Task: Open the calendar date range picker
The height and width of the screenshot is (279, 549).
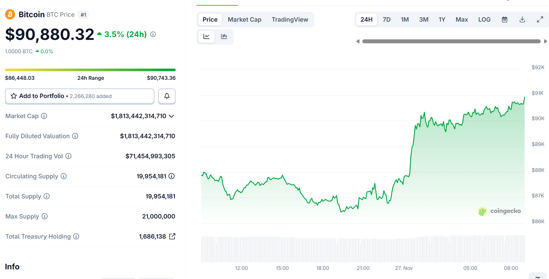Action: click(505, 19)
